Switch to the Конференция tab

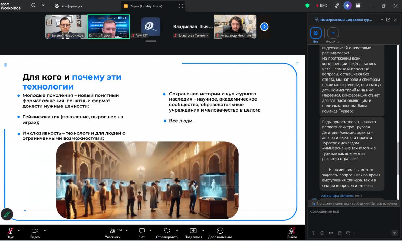click(68, 6)
